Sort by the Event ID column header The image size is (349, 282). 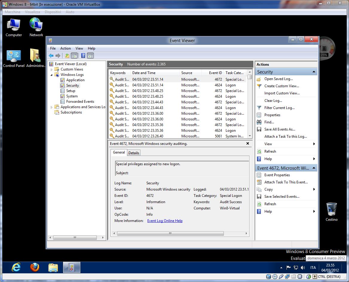coord(212,73)
